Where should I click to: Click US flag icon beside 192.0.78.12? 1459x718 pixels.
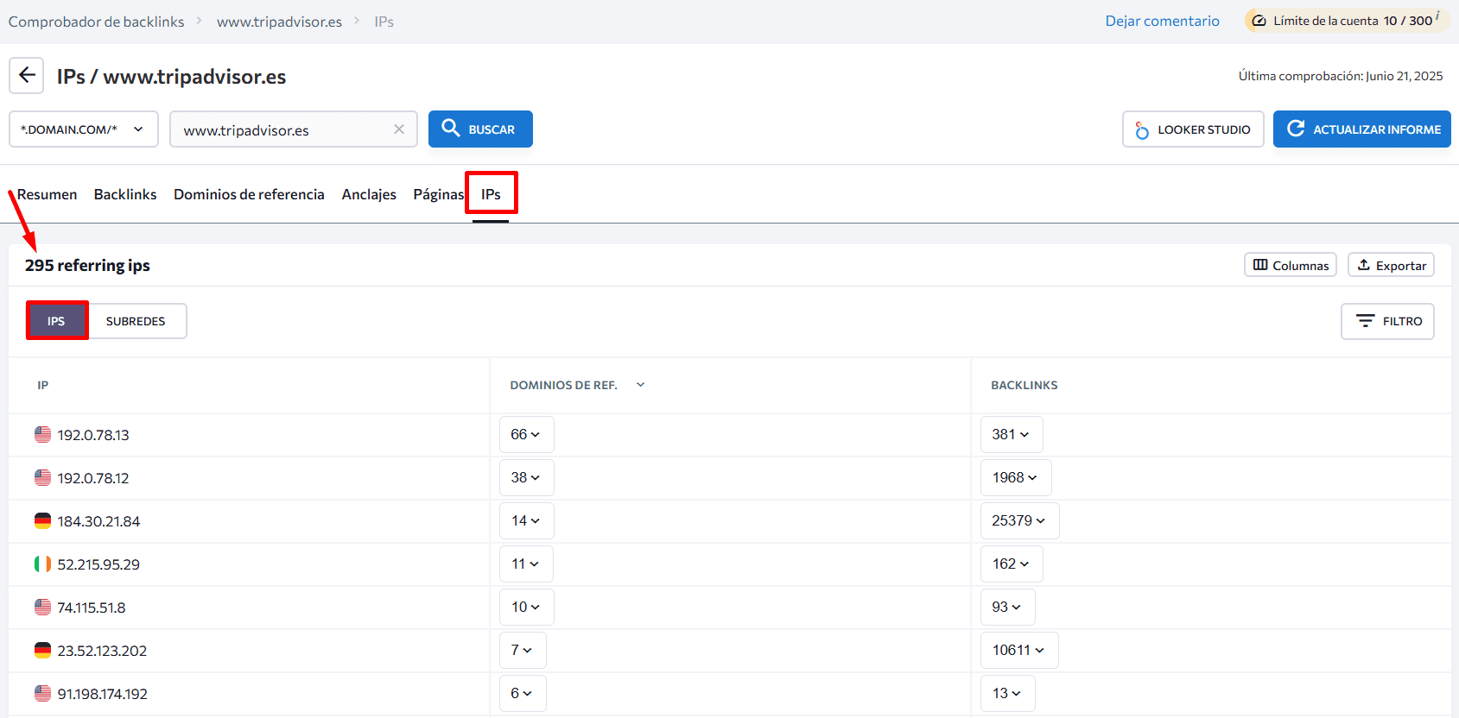(42, 477)
